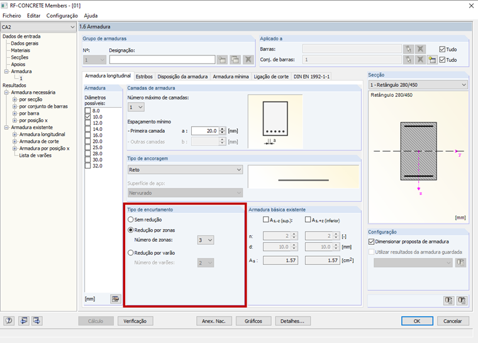Switch to Armadura mínima tab
Image resolution: width=478 pixels, height=343 pixels.
pos(230,77)
